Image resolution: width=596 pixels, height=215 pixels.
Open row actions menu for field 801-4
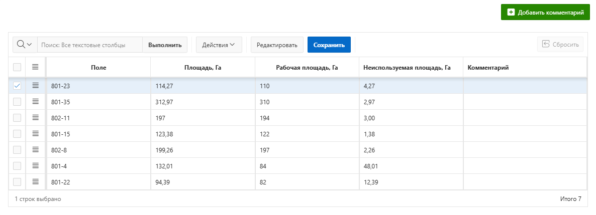click(35, 166)
